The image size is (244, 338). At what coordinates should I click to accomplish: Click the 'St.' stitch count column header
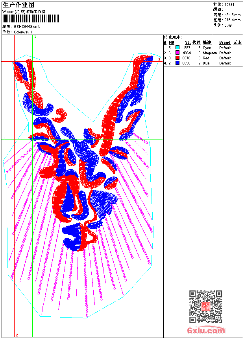(x=188, y=42)
